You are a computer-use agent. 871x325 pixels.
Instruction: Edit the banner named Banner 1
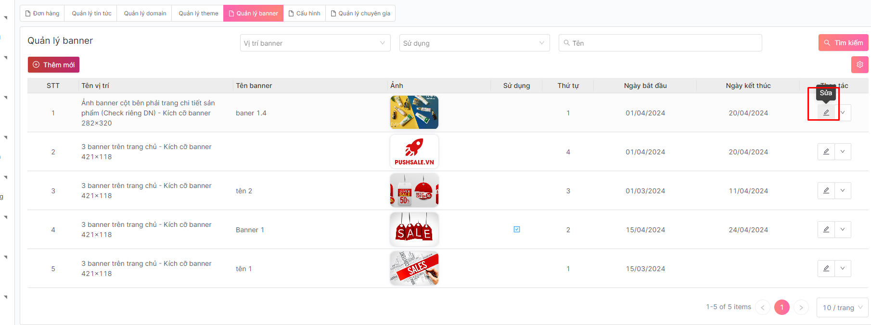[826, 229]
